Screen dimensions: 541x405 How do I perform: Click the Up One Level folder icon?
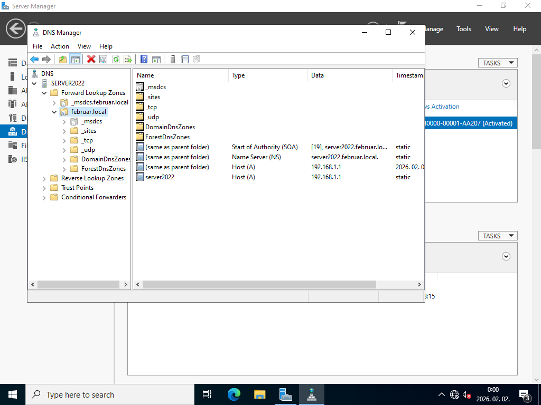[x=63, y=60]
